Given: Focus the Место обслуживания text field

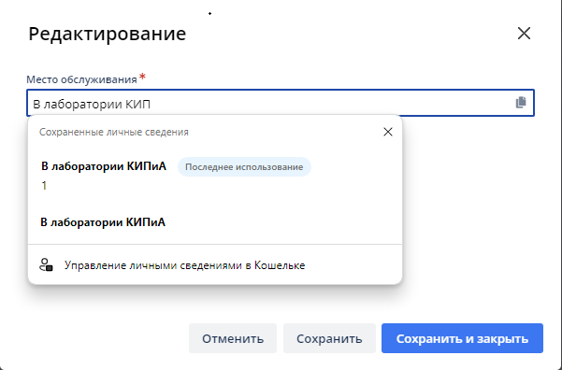Looking at the screenshot, I should click(x=281, y=103).
